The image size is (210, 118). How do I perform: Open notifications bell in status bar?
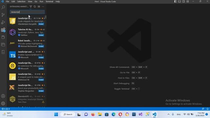[x=207, y=109]
